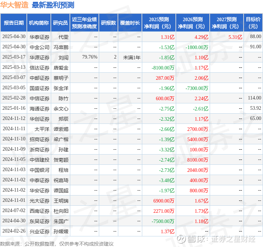Viewport: 263px width, 247px height.
Task: Click researcher name 余文心
Action: [61, 109]
